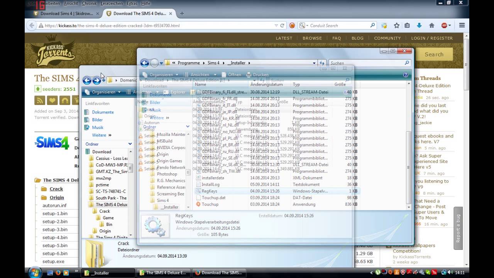494x278 pixels.
Task: Click the heart favorite icon on torrent page
Action: click(x=52, y=100)
